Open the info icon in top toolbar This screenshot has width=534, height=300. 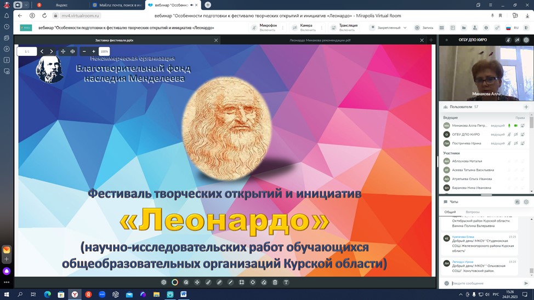486,28
